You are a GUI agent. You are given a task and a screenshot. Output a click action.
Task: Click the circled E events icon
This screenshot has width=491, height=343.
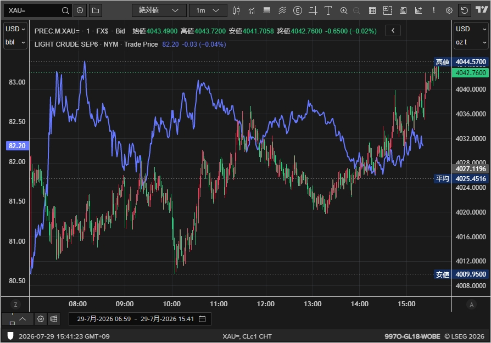(x=298, y=10)
